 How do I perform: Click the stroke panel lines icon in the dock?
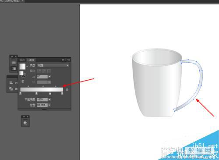[14, 63]
